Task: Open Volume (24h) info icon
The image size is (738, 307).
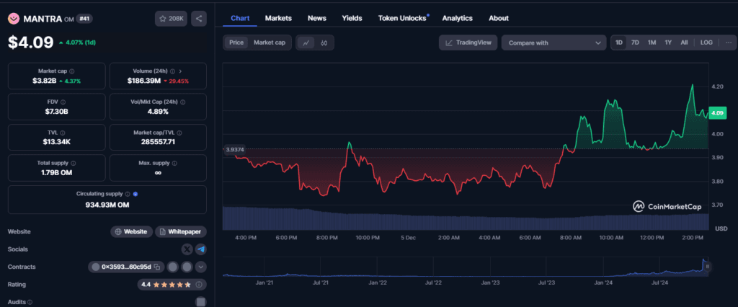Action: click(x=172, y=71)
